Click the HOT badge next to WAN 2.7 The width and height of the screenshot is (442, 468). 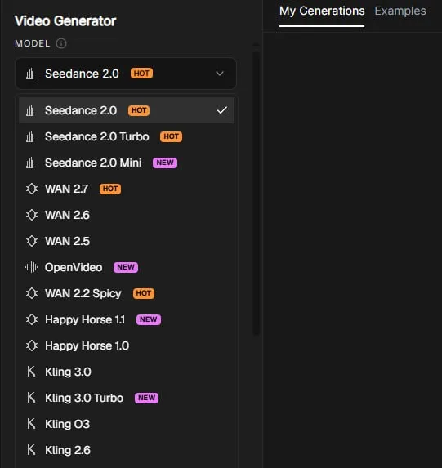click(x=110, y=189)
